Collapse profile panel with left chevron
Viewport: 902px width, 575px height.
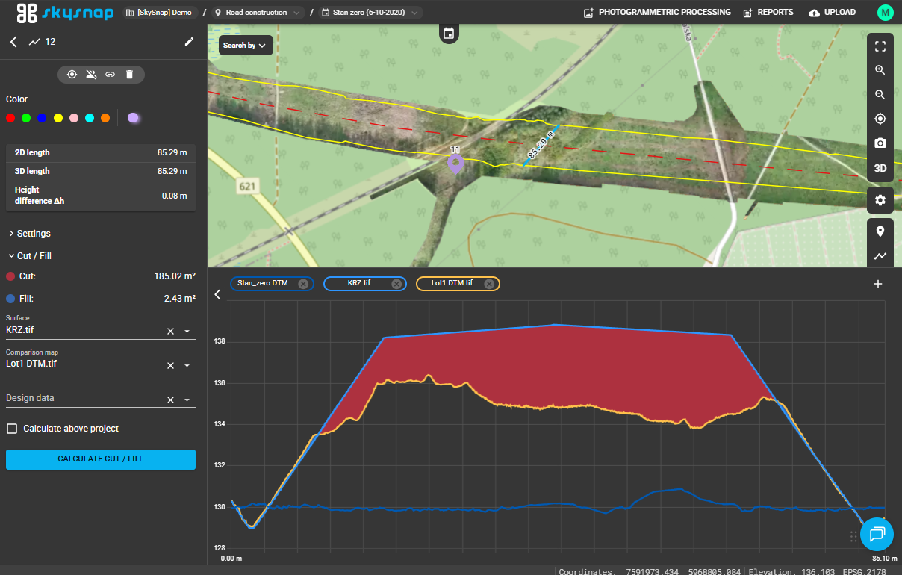tap(217, 294)
